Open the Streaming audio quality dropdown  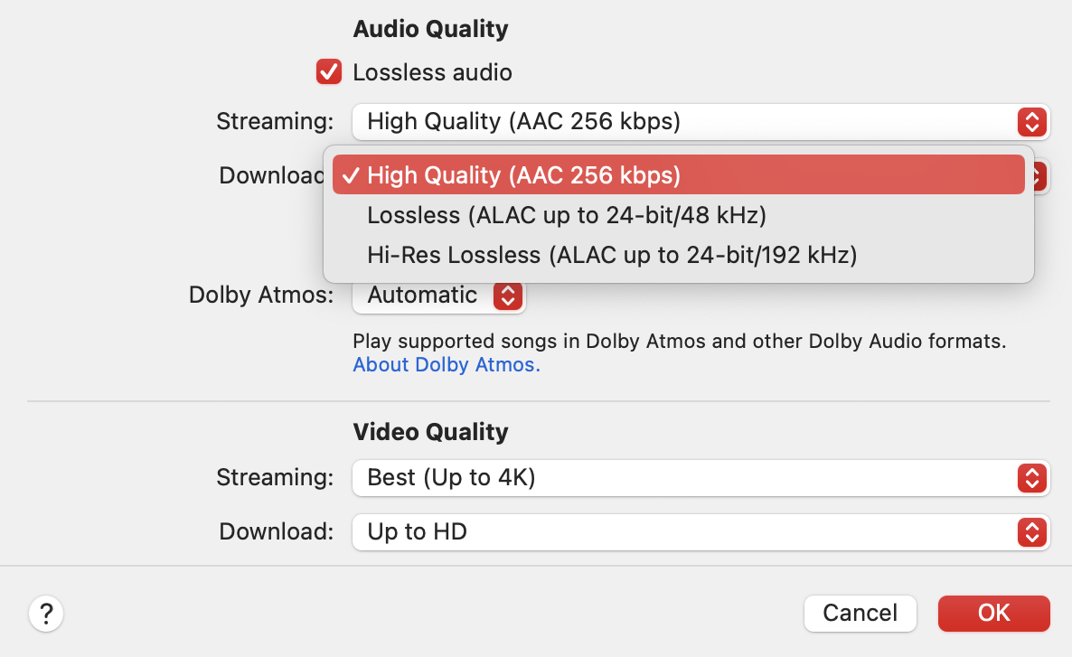click(701, 121)
